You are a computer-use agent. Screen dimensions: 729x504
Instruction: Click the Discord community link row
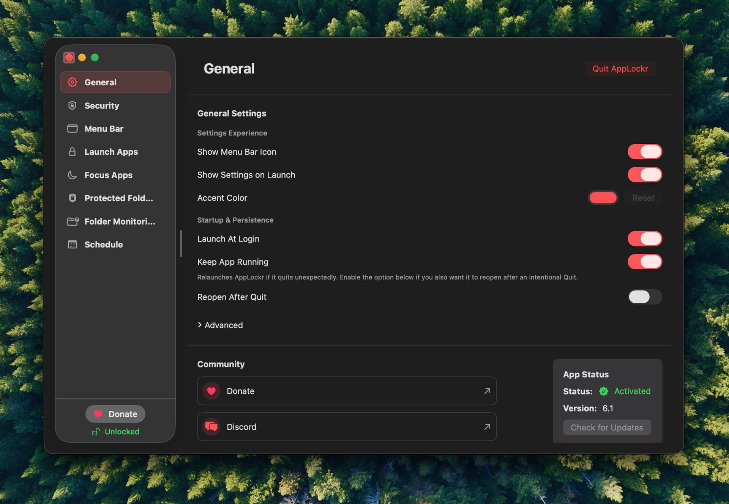click(x=347, y=427)
